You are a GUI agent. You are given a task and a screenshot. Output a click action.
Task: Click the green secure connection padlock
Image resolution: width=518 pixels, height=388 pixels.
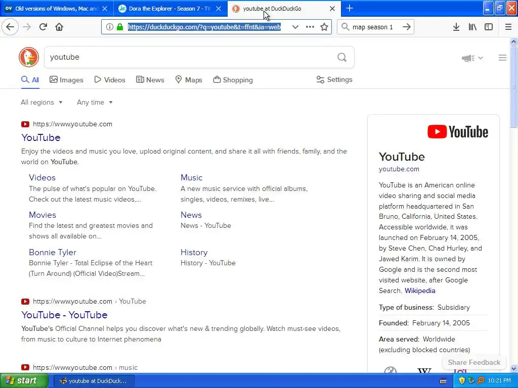(x=120, y=27)
